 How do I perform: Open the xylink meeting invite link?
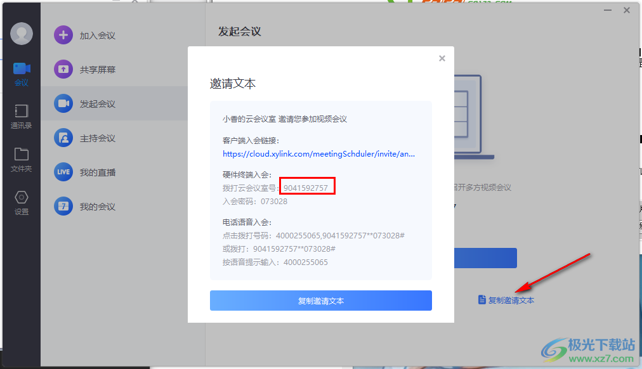pos(319,153)
